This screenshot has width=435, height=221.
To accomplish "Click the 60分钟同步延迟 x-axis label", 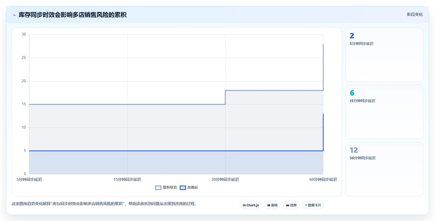I will pos(323,179).
